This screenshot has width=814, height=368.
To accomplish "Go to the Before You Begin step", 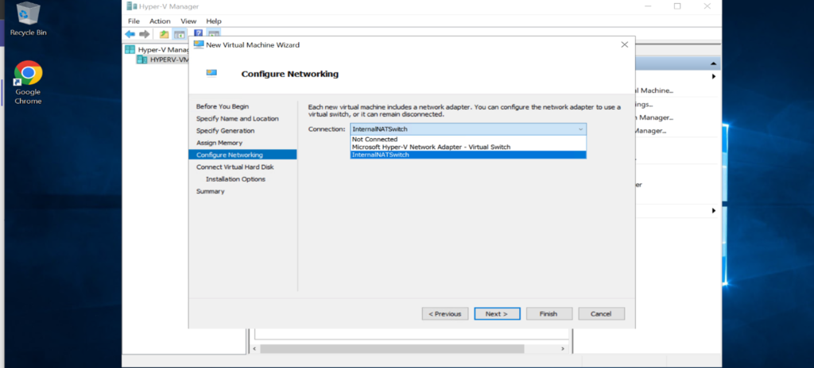I will point(223,106).
